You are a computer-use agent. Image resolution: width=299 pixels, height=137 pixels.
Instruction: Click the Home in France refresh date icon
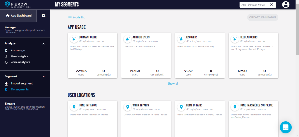[80, 110]
